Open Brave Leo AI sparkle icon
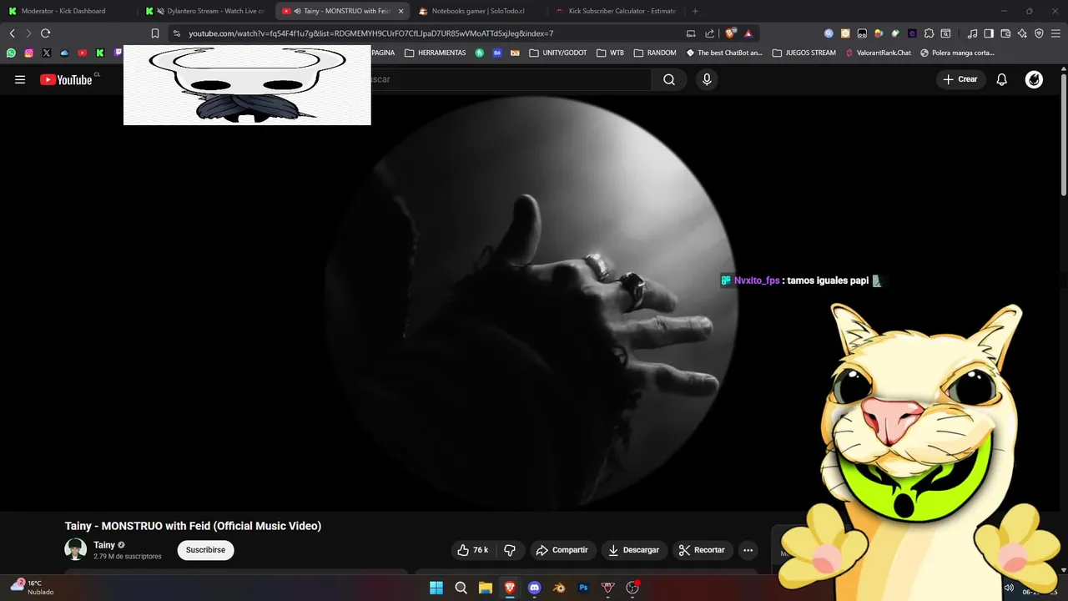 1022,33
